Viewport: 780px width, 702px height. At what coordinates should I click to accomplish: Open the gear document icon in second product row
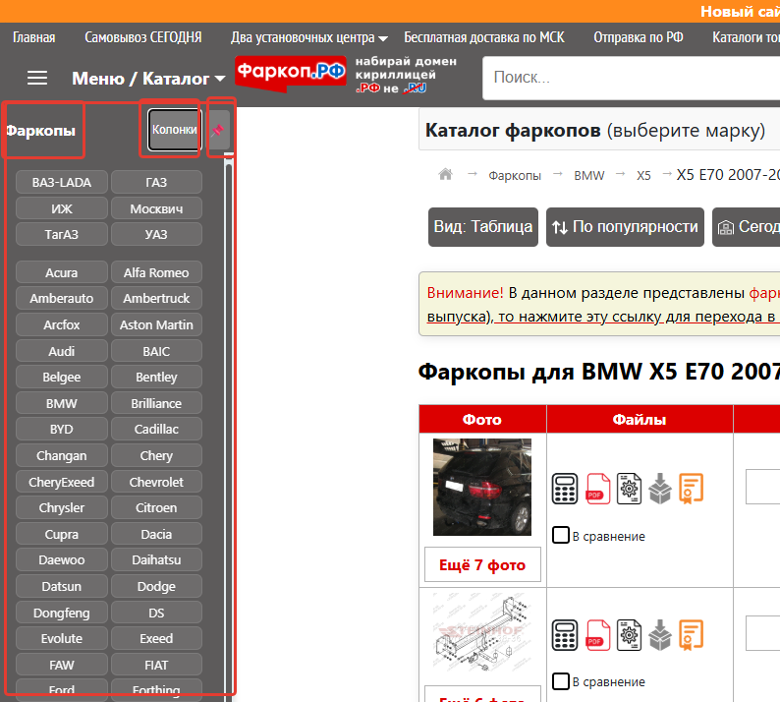[x=629, y=635]
